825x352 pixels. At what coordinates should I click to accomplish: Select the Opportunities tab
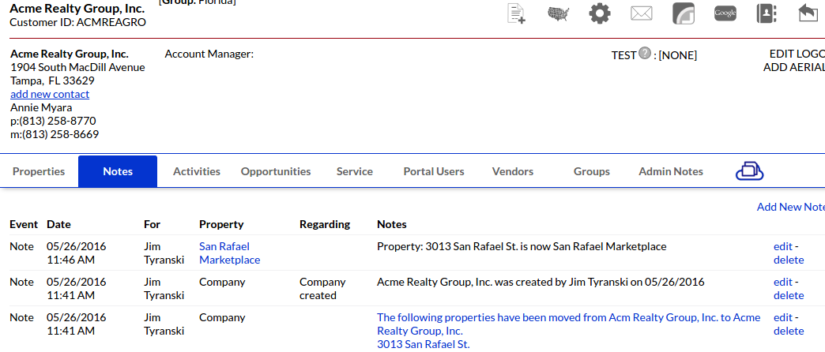(276, 171)
